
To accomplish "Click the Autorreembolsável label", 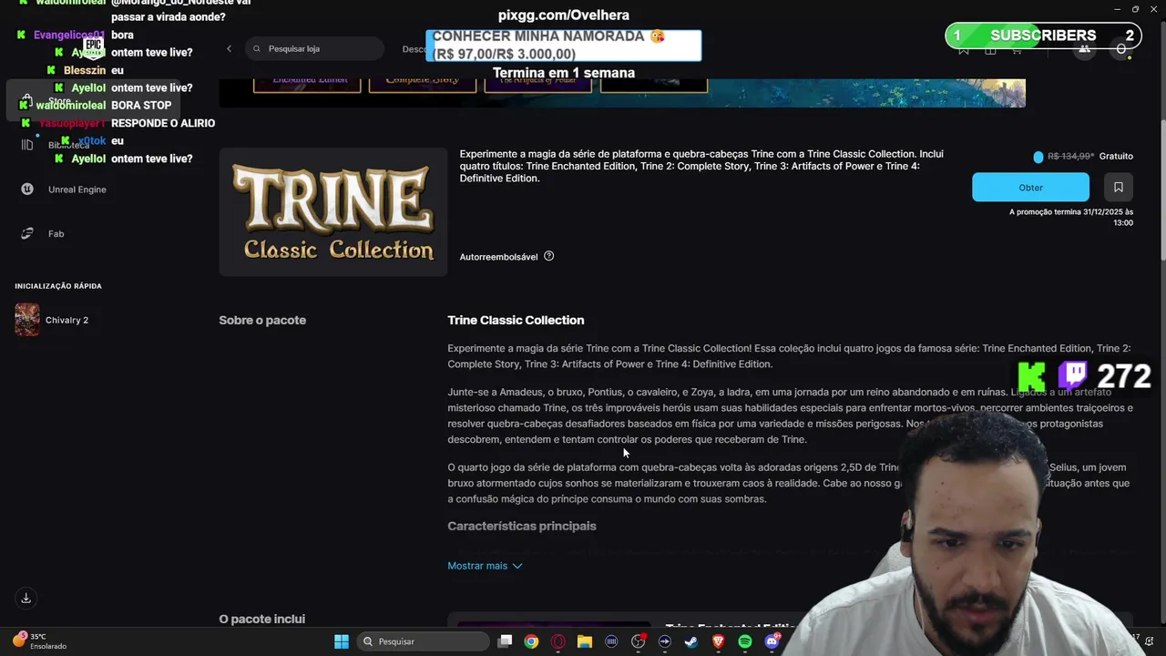I will pyautogui.click(x=498, y=257).
